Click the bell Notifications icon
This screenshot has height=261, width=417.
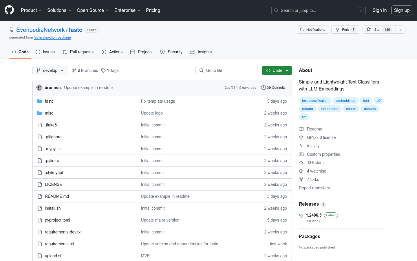302,30
